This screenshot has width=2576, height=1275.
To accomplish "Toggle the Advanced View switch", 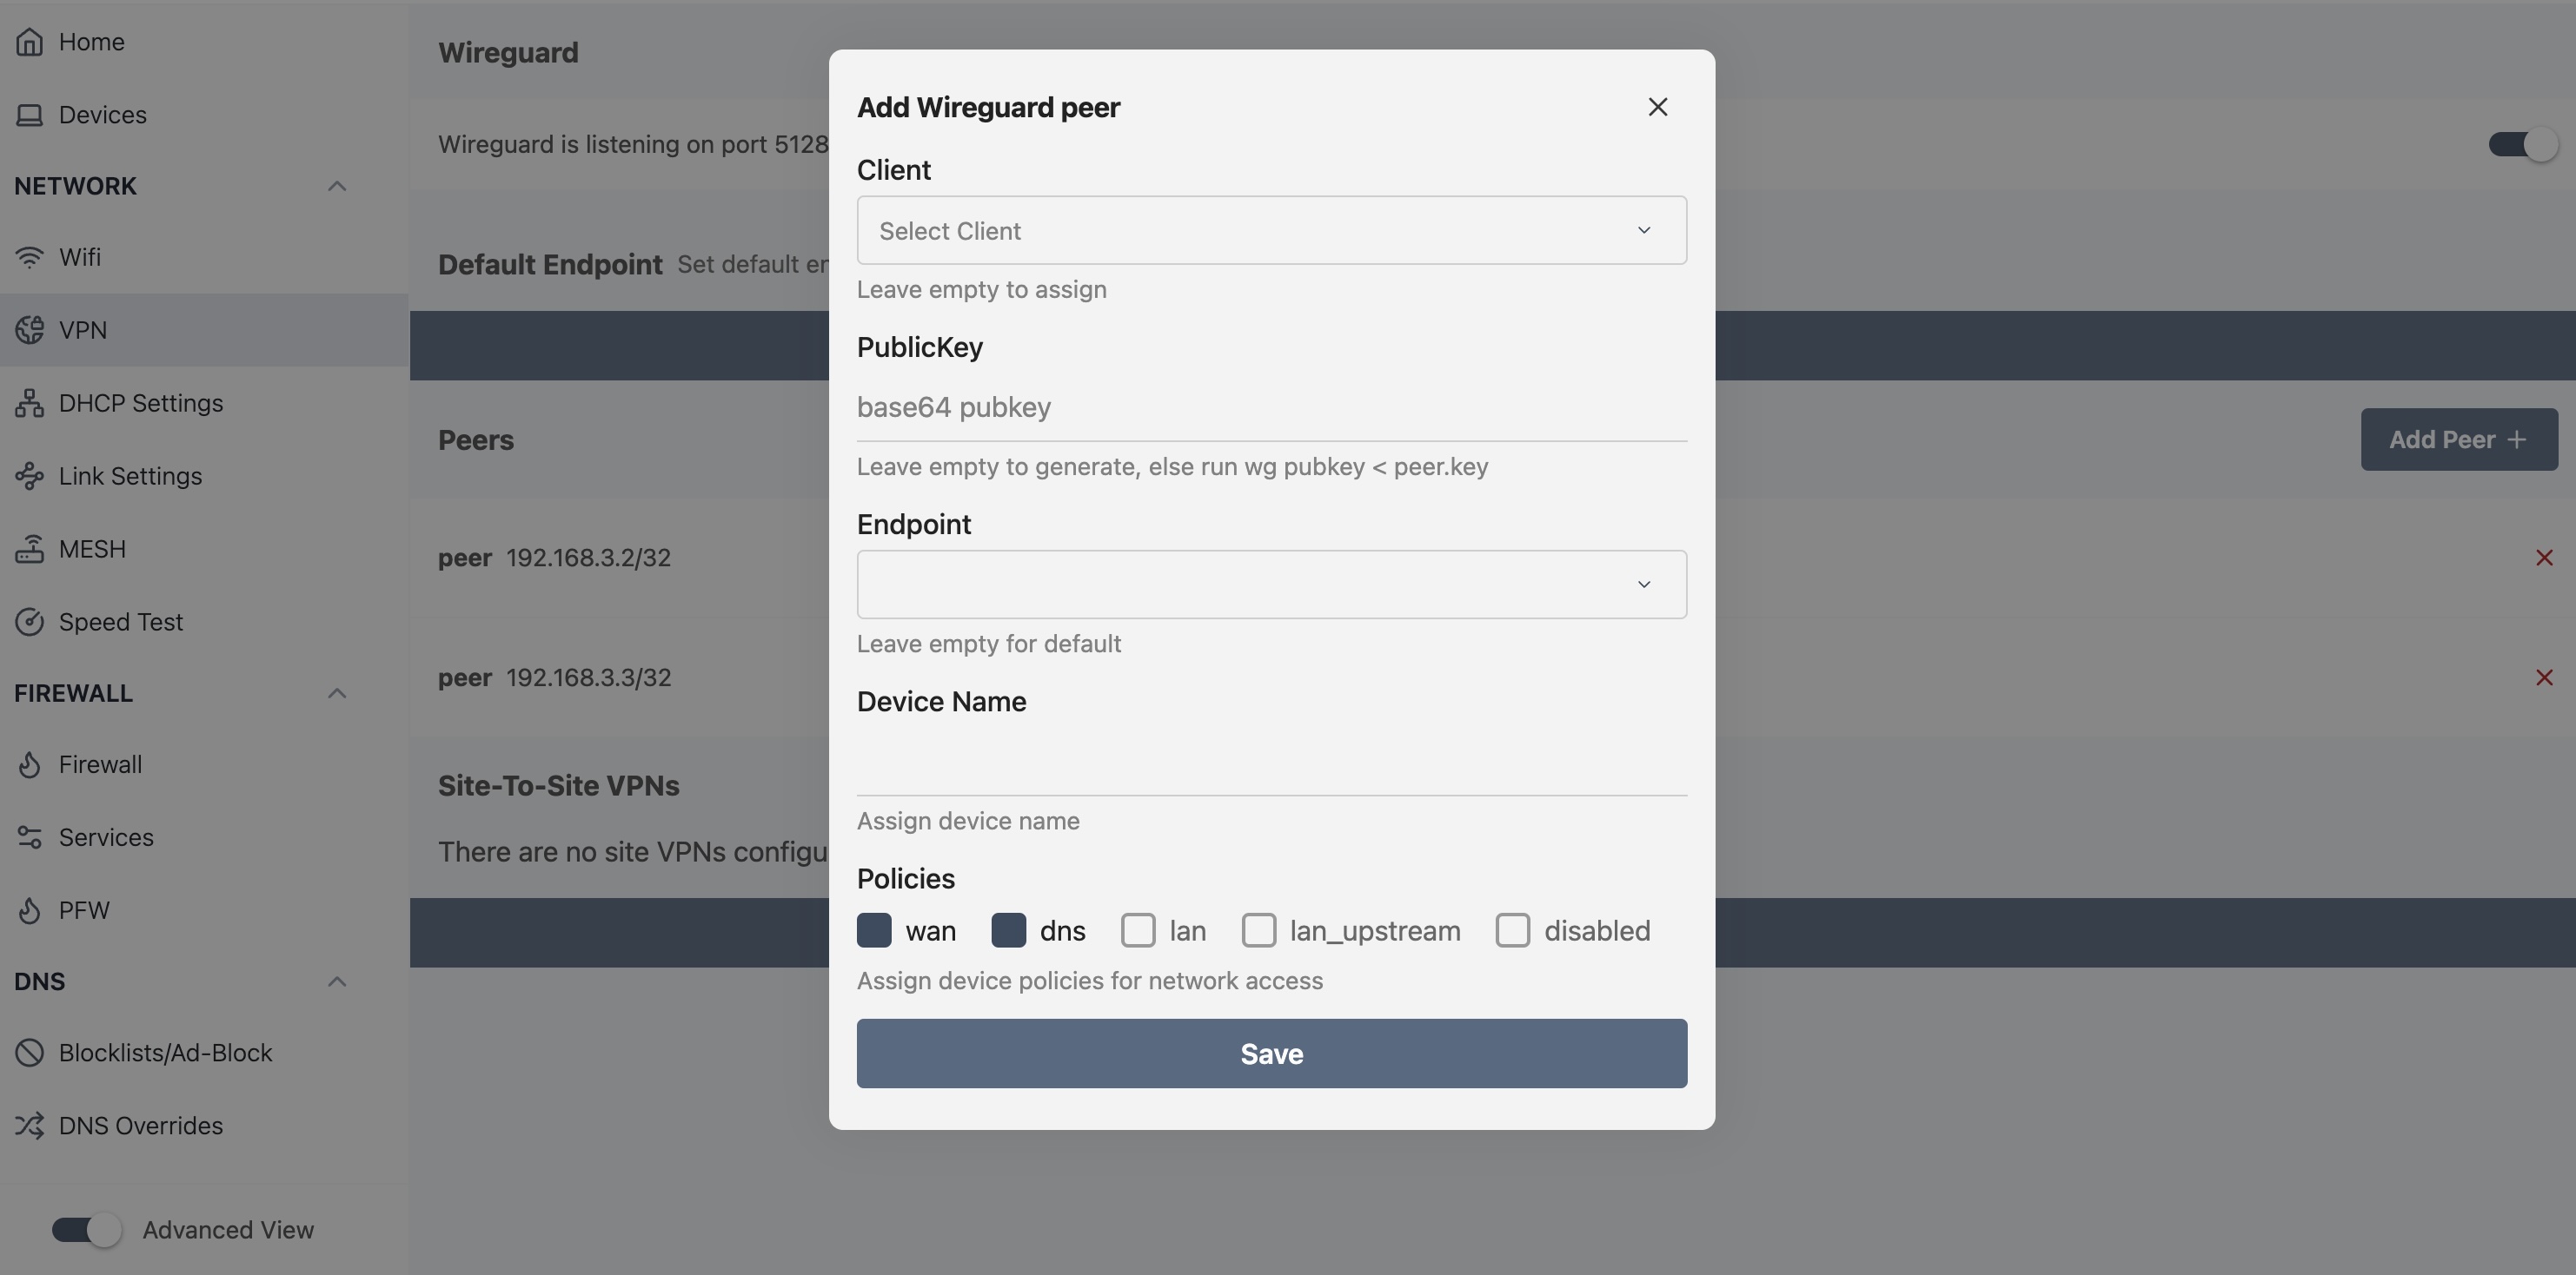I will (x=87, y=1230).
